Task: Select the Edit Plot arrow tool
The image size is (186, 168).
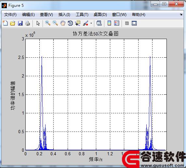Action: [x=38, y=23]
